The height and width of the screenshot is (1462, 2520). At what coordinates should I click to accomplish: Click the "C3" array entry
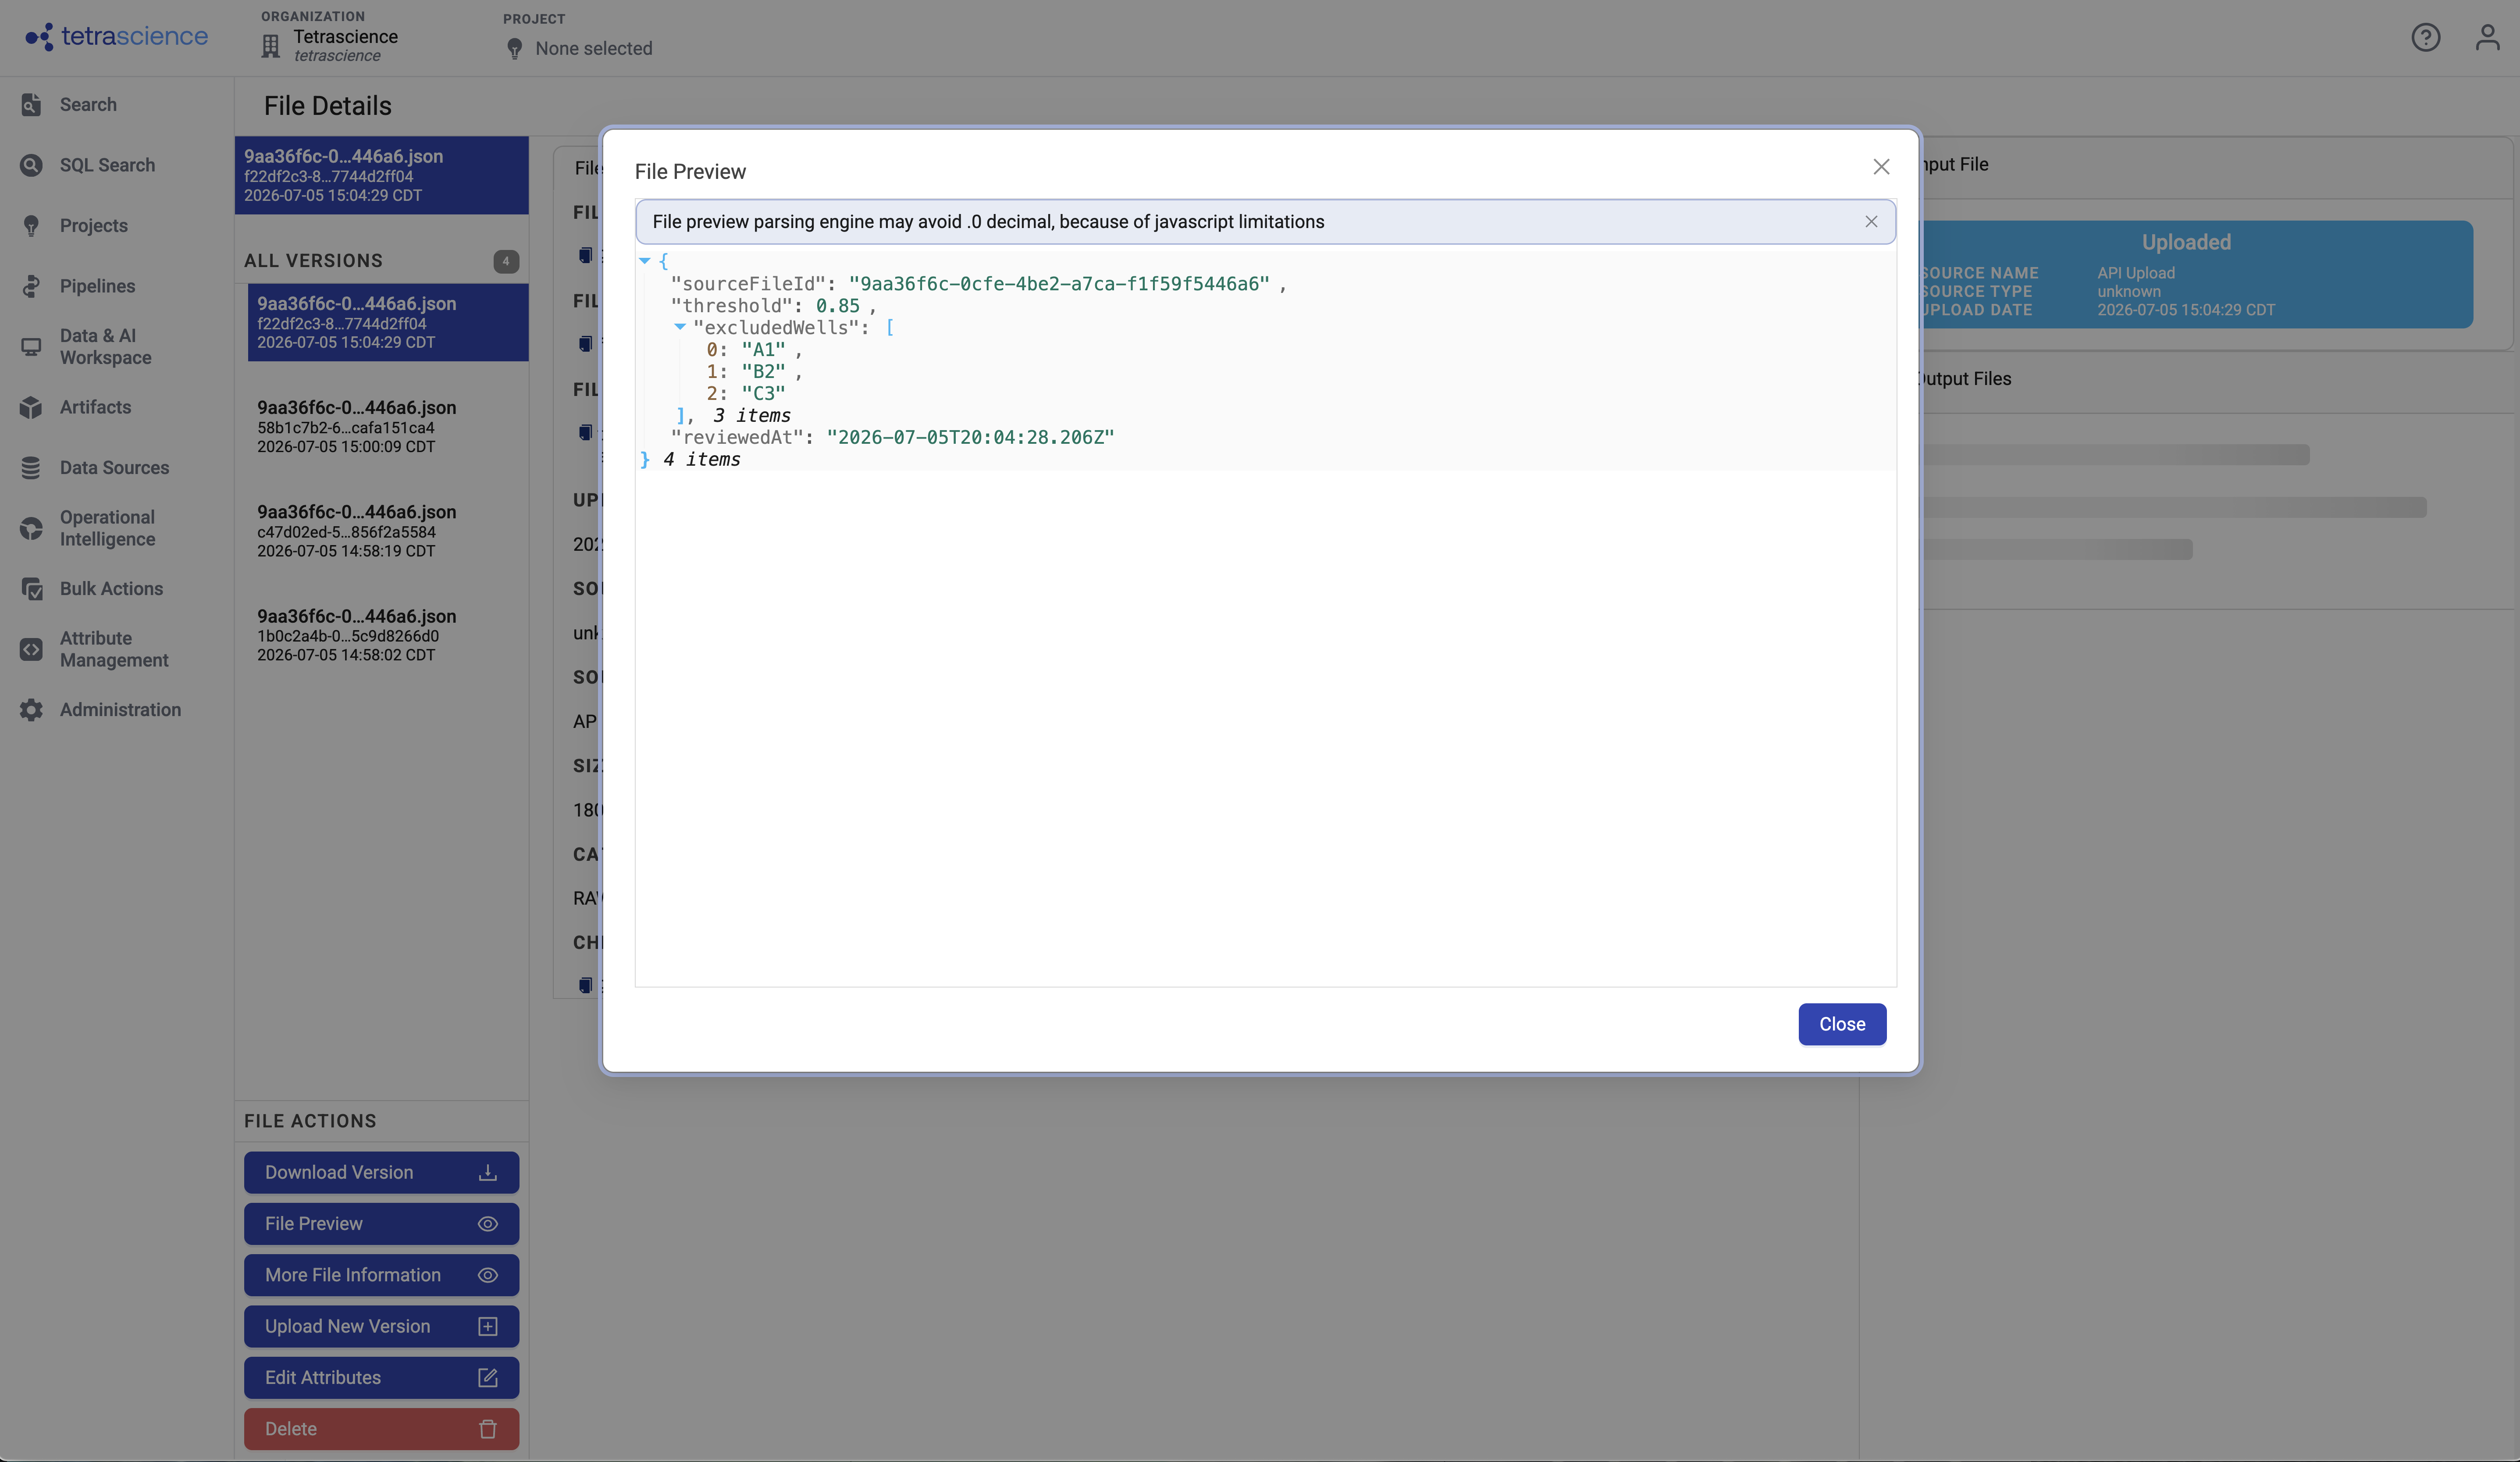pyautogui.click(x=763, y=394)
